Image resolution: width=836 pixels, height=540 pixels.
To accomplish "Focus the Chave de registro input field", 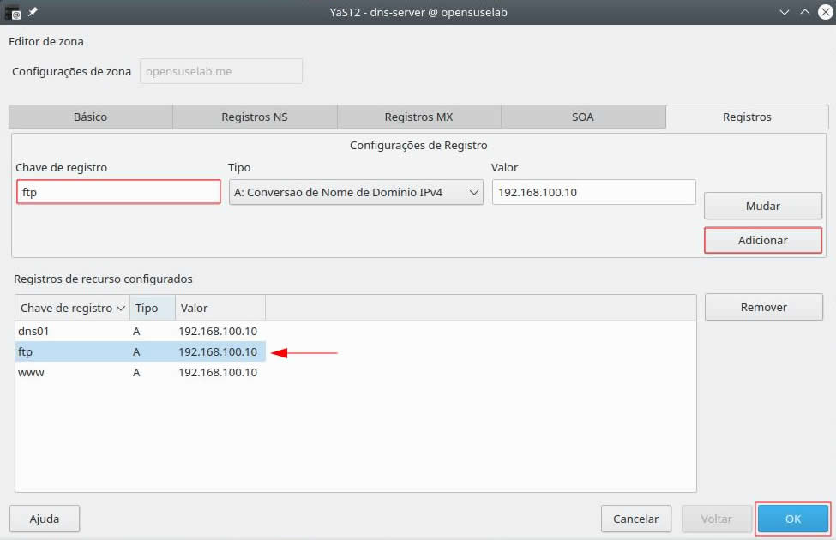I will 118,192.
